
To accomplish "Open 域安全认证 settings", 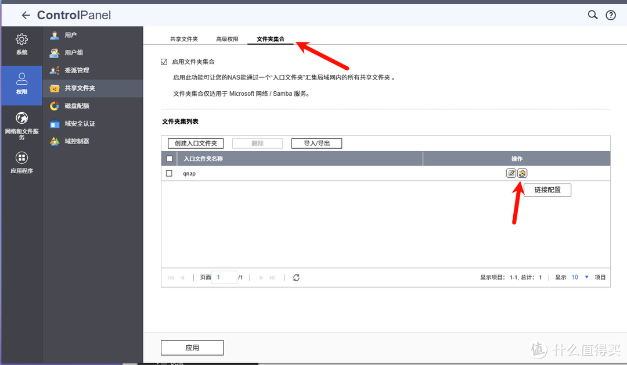I will pos(93,124).
